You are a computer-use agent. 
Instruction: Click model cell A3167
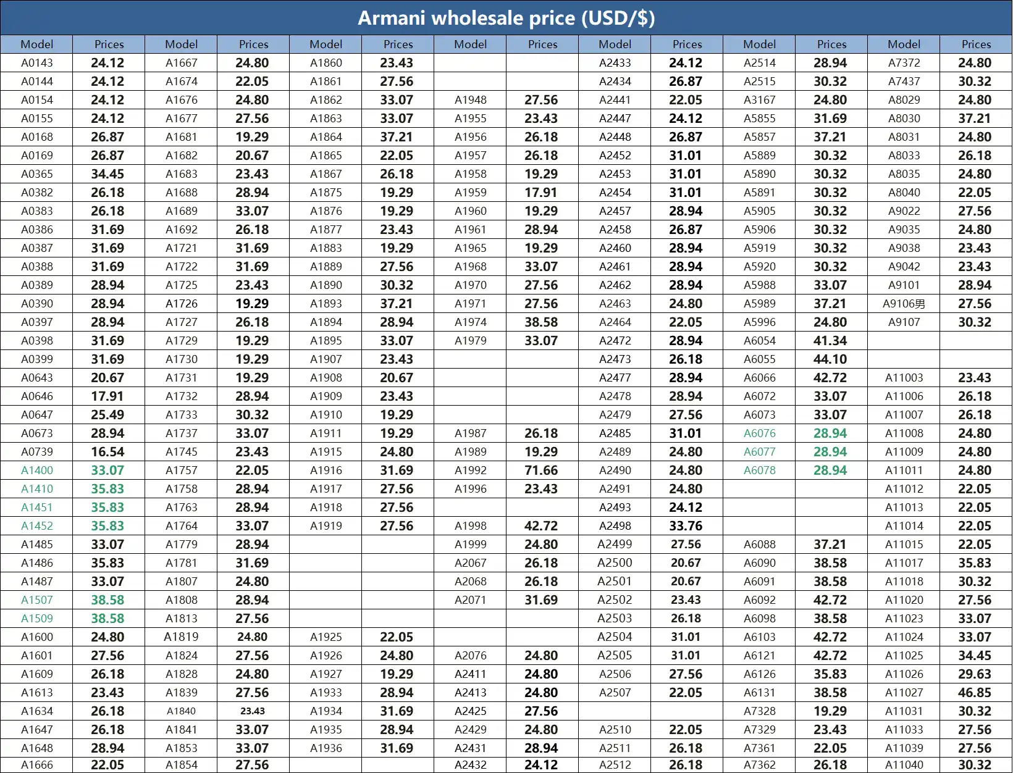(760, 100)
